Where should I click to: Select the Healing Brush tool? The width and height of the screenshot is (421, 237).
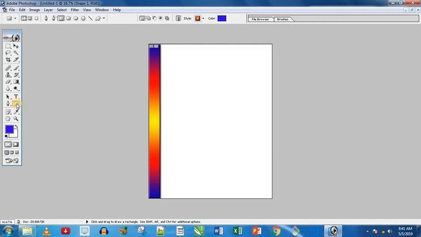click(x=8, y=68)
